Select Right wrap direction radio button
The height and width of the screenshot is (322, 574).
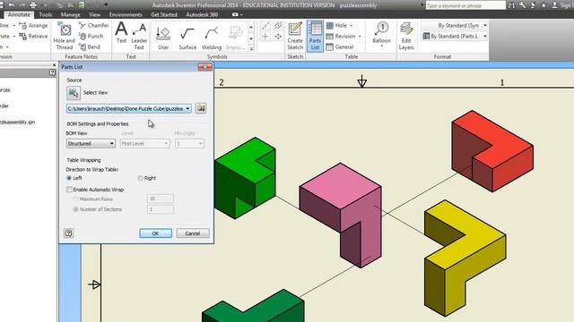pyautogui.click(x=140, y=178)
